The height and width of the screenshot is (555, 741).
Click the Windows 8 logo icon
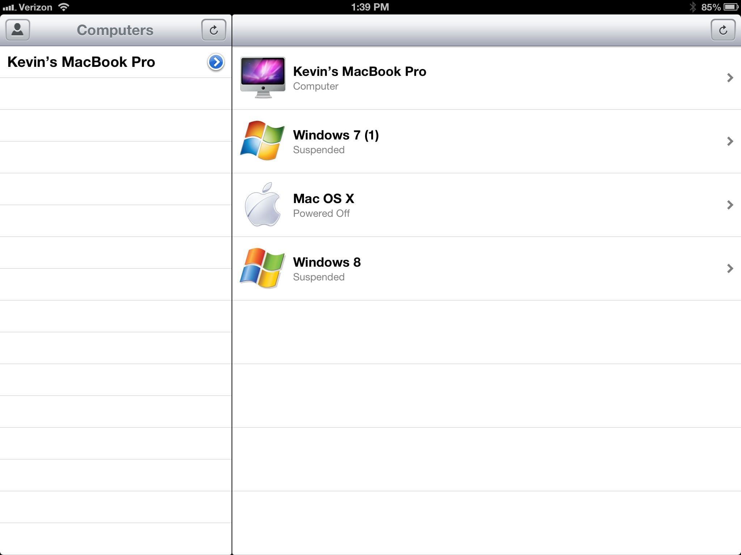point(262,268)
